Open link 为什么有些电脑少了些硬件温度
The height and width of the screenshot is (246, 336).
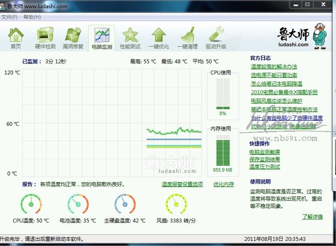(x=287, y=118)
